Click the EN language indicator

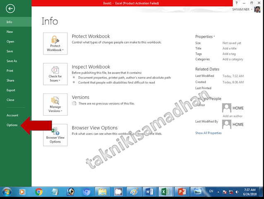[211, 191]
